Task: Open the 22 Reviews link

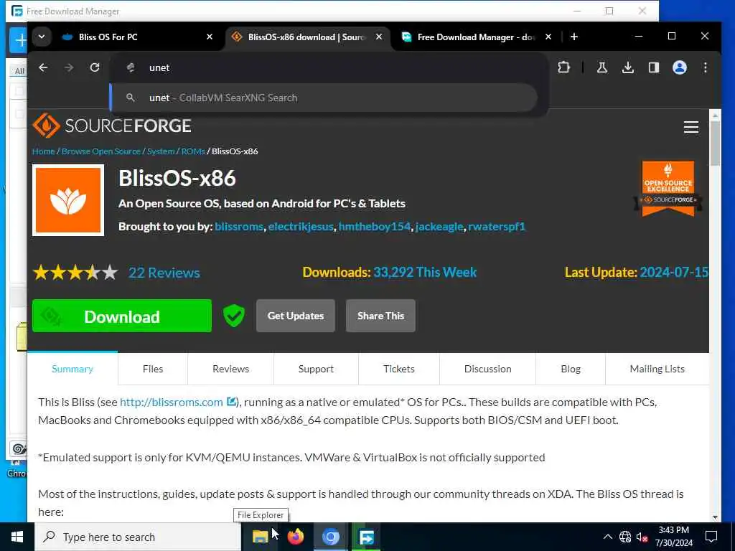Action: pos(164,273)
